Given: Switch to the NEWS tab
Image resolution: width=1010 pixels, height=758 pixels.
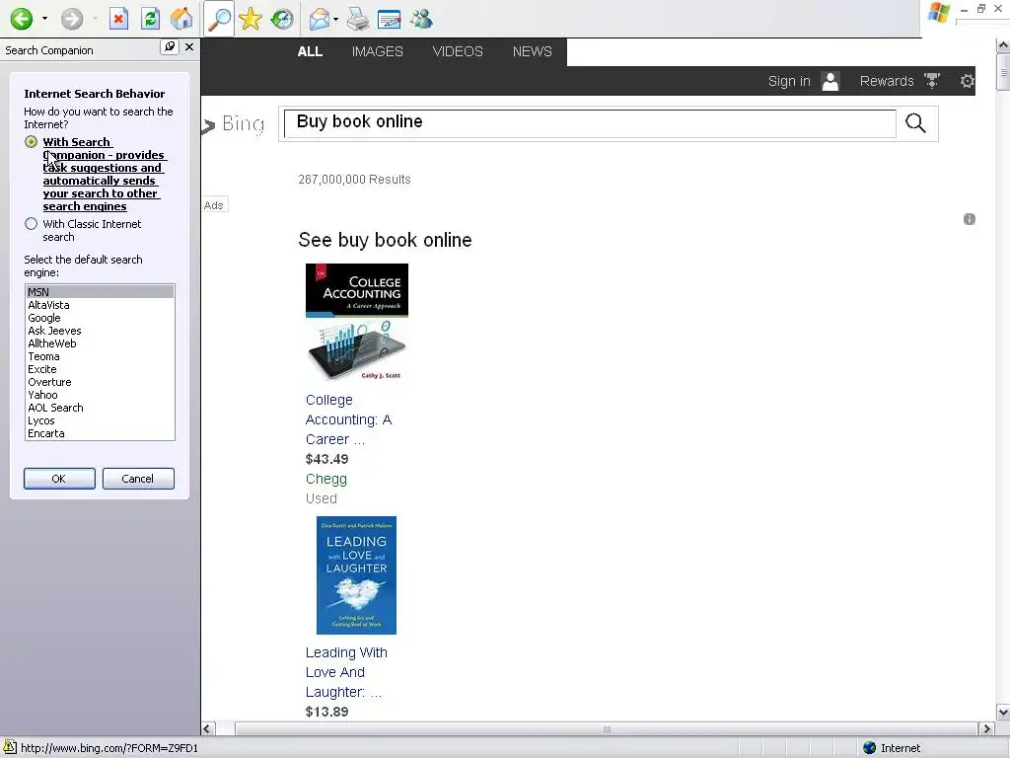Looking at the screenshot, I should click(x=532, y=51).
